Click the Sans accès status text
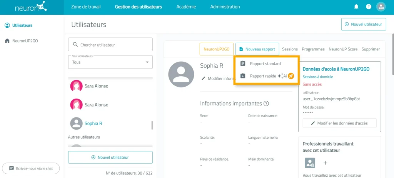The image size is (394, 178). coord(312,84)
